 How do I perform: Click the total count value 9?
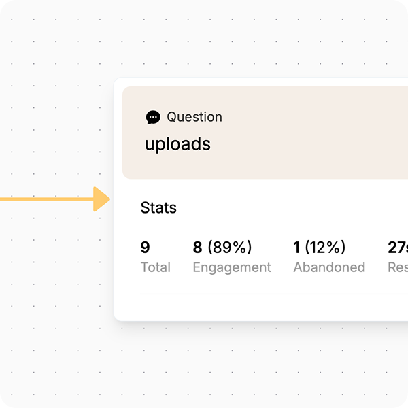coord(146,248)
